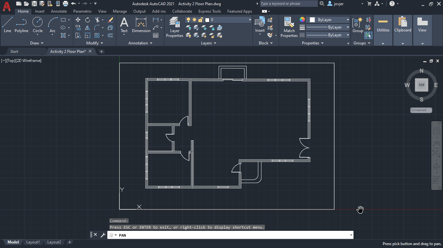Toggle layer 0 on/off lightbulb

[189, 20]
